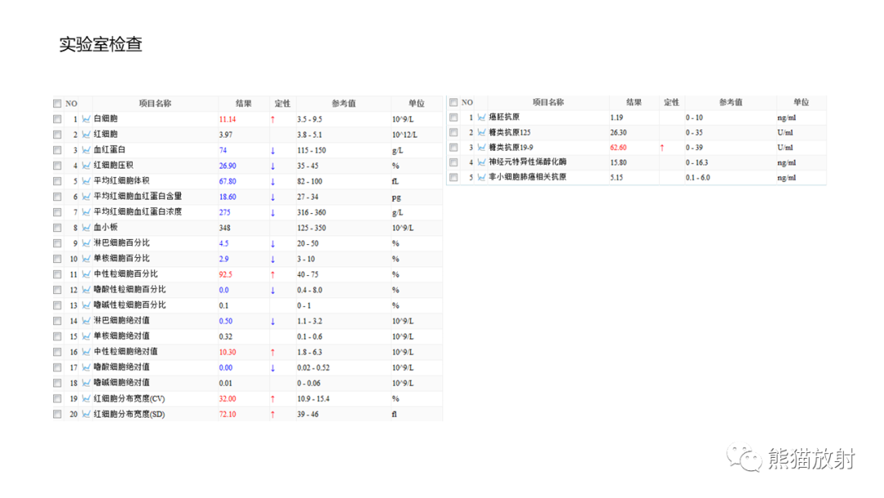Open trend chart icon for 嗜酸性粒细胞百分比
The width and height of the screenshot is (884, 498).
[x=86, y=289]
